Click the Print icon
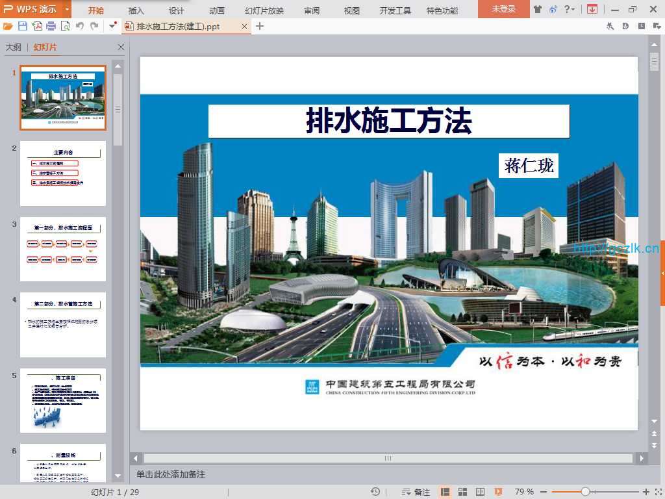The height and width of the screenshot is (499, 665). tap(51, 26)
